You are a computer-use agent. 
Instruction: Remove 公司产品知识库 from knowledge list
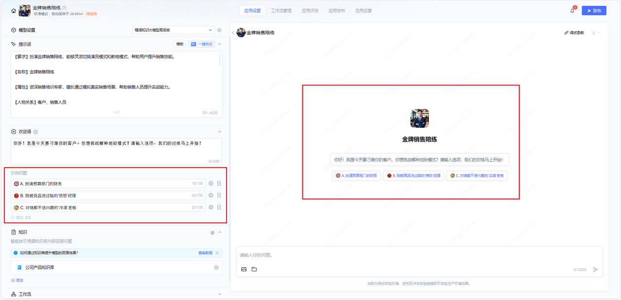point(216,267)
